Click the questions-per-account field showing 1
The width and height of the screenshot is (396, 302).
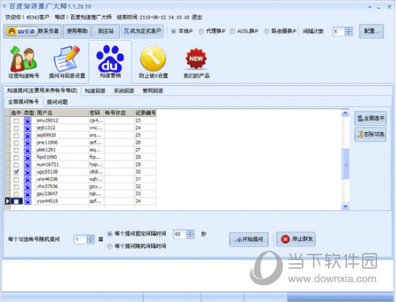tap(81, 240)
